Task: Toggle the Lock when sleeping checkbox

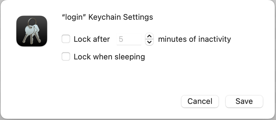Action: pos(66,56)
